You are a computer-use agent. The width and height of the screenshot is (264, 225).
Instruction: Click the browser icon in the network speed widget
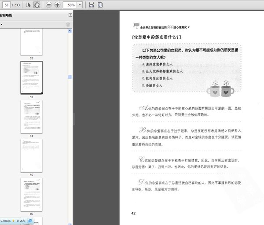point(30,221)
